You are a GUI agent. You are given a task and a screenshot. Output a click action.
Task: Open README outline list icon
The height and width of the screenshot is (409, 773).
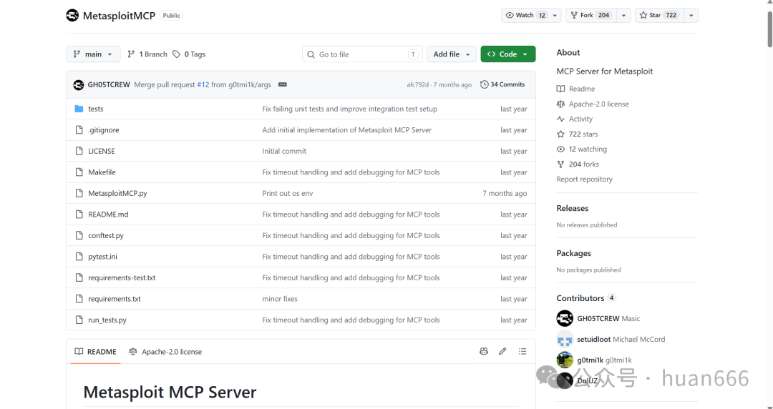click(x=522, y=351)
